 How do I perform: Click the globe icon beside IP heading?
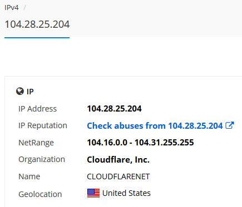coord(20,91)
